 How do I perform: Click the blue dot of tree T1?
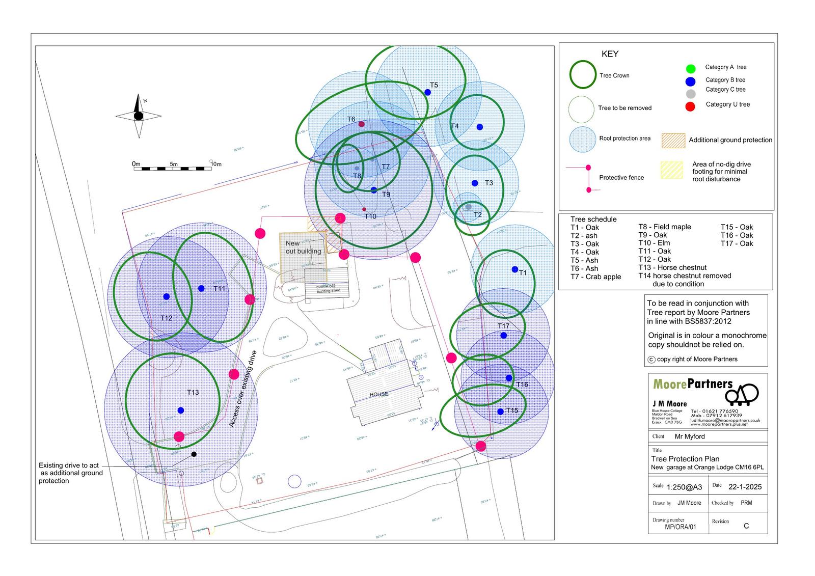[514, 269]
